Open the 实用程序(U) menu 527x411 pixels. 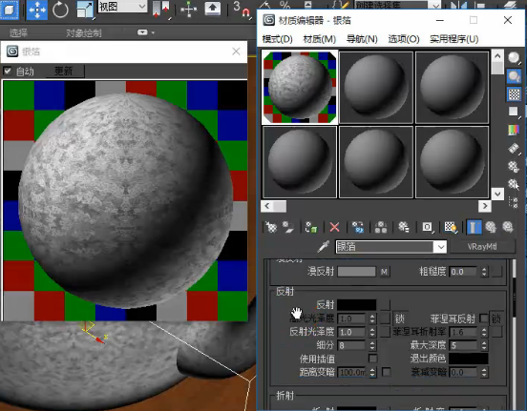pos(454,39)
